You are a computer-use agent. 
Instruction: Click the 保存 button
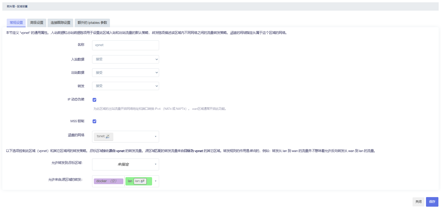[432, 202]
